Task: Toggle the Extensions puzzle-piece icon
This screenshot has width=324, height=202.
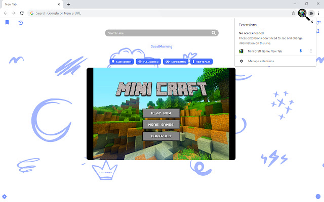Action: pyautogui.click(x=311, y=13)
